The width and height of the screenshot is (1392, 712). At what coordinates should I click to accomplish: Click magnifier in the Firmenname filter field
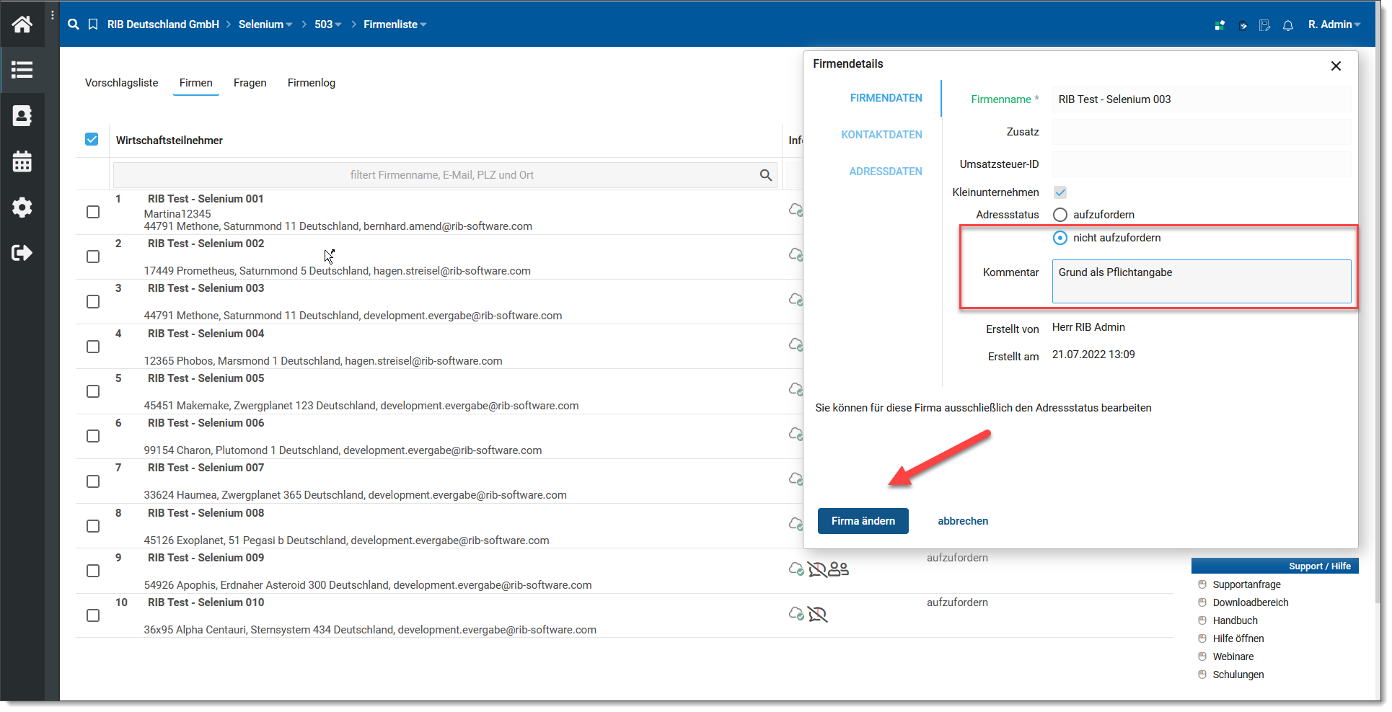click(x=766, y=175)
